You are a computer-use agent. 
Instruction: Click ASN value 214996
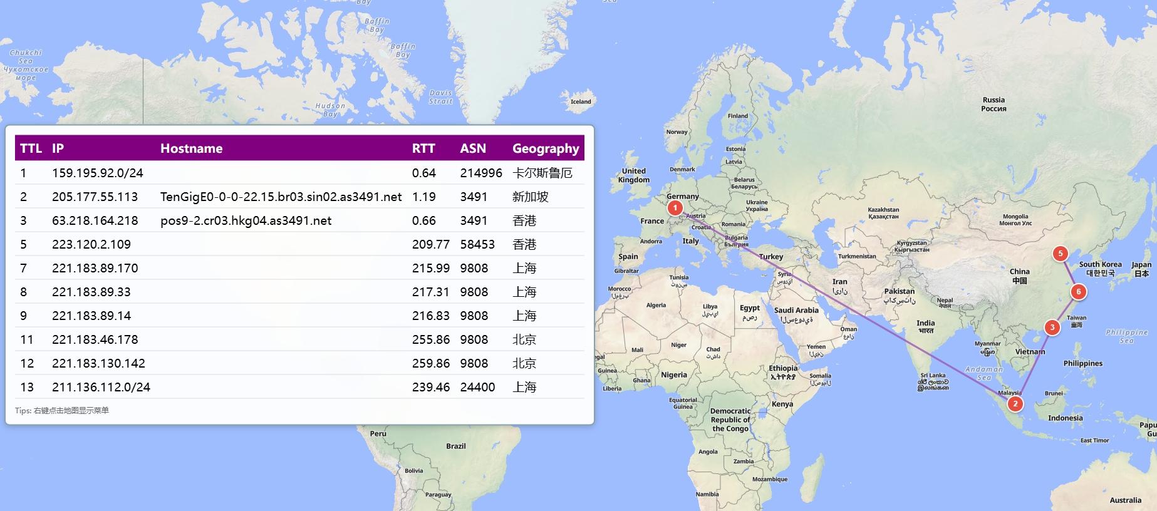480,173
